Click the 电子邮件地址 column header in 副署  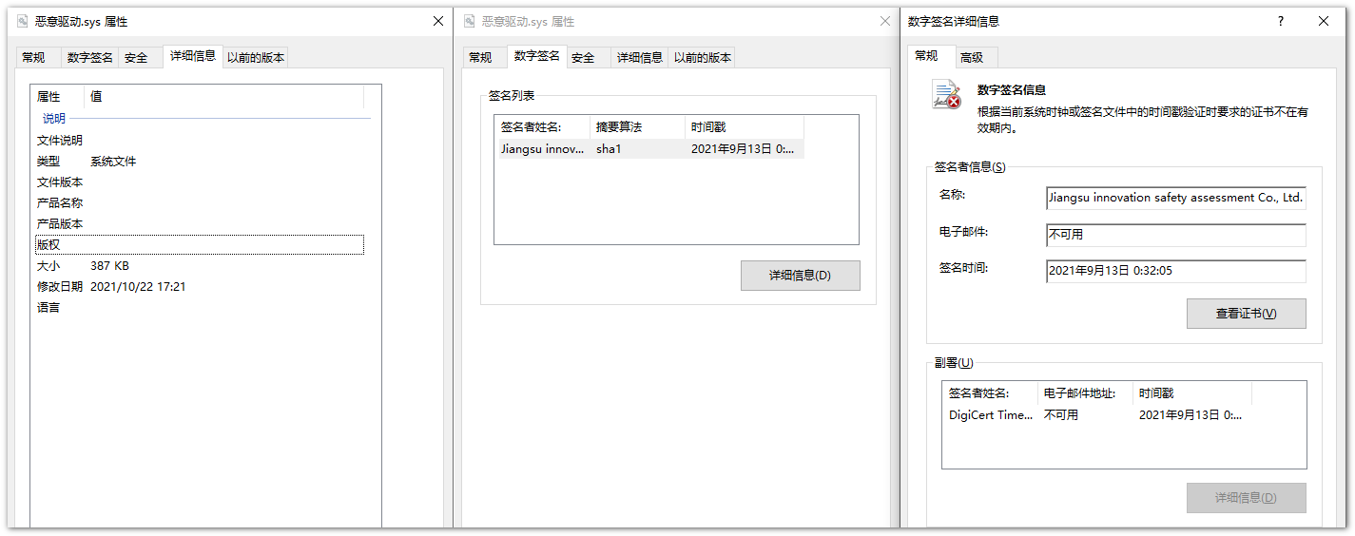click(x=1085, y=392)
